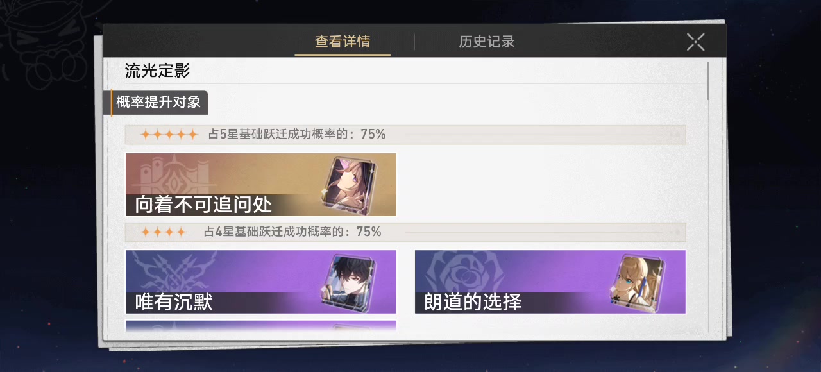
Task: Close the warp details window
Action: point(696,42)
